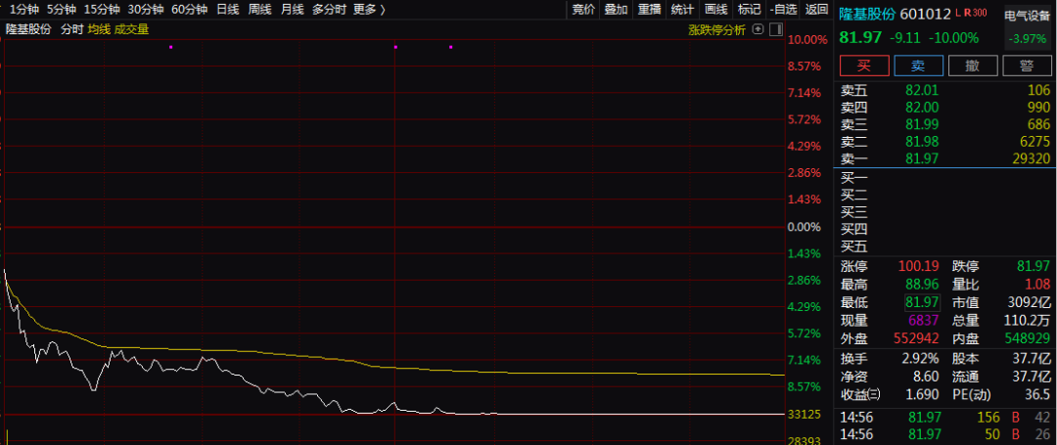The image size is (1057, 445).
Task: Toggle the 成交量 volume display
Action: tap(132, 29)
